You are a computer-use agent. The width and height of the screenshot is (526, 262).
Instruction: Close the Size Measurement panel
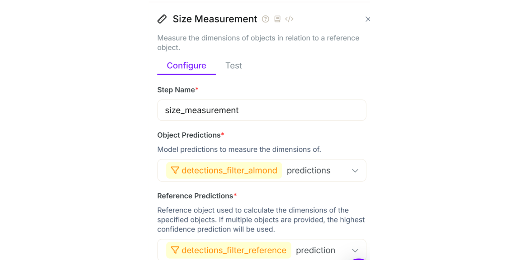tap(368, 19)
